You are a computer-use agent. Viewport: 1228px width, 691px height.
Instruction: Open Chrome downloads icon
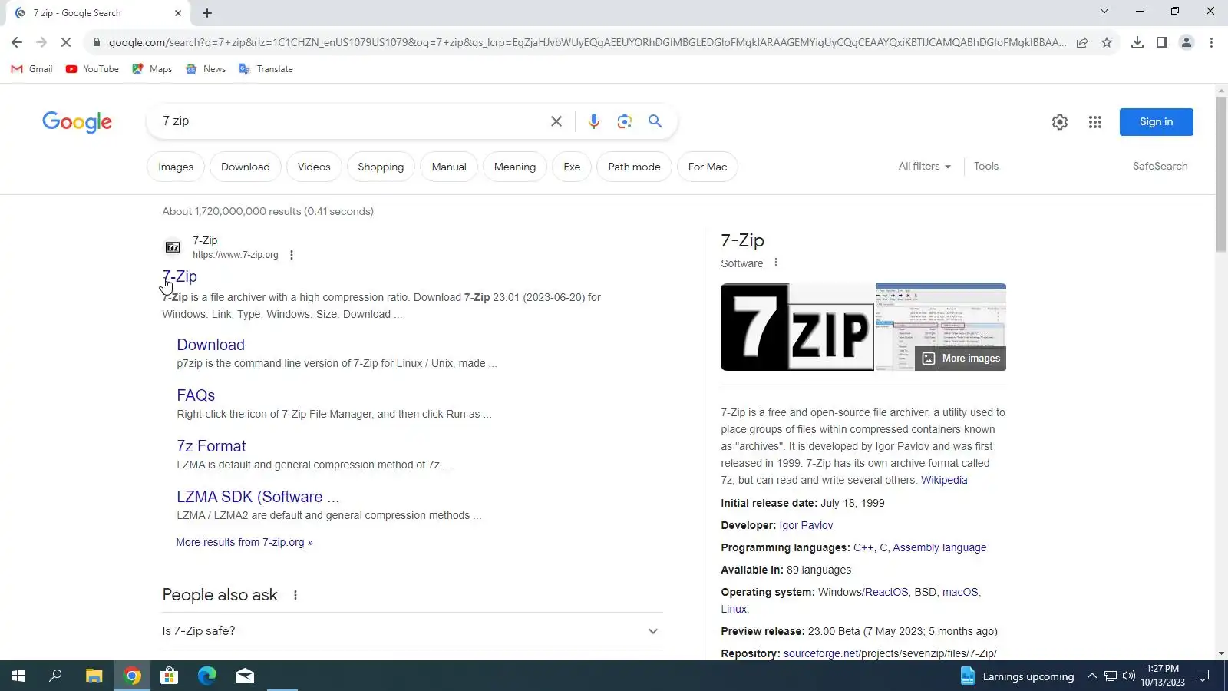pyautogui.click(x=1137, y=42)
